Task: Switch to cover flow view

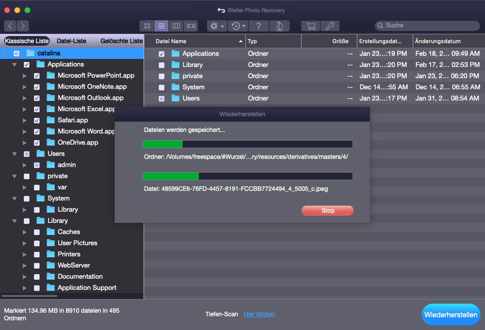Action: (x=191, y=26)
